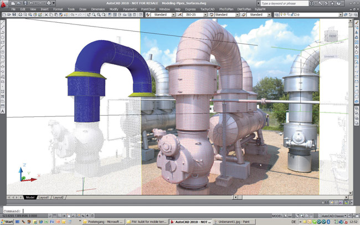This screenshot has width=360, height=225.
Task: Open the ISO-25 dimension style dropdown
Action: (196, 15)
